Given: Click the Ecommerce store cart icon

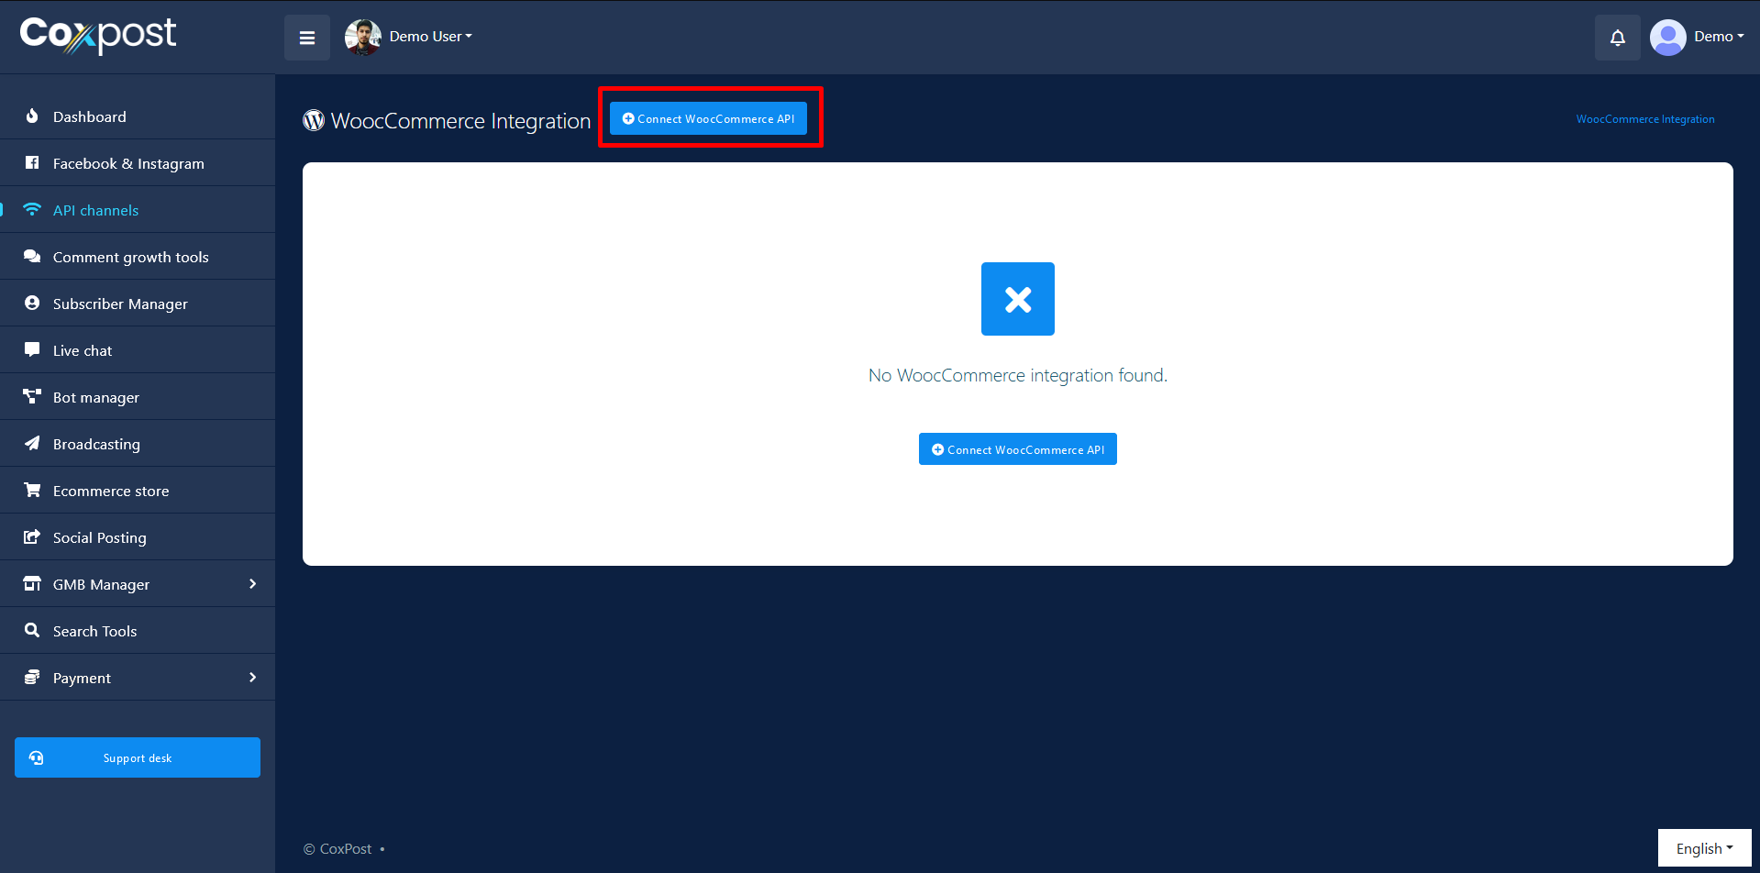Looking at the screenshot, I should pos(32,490).
